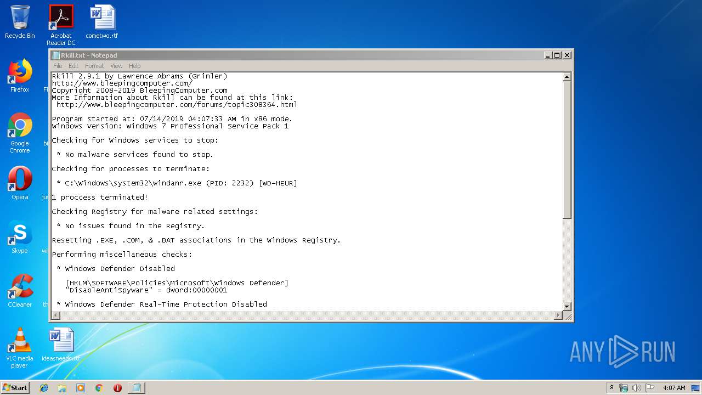Launch Windows Media Player from taskbar
The image size is (702, 395).
[x=81, y=388]
